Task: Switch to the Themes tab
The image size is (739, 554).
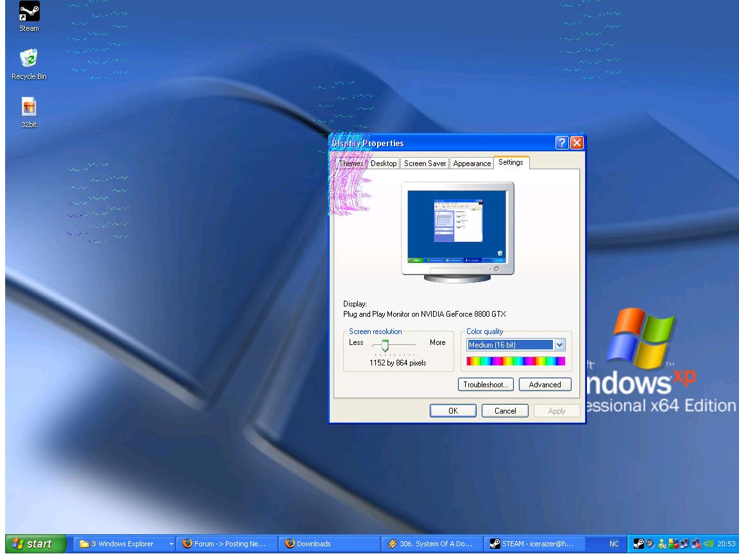Action: 351,164
